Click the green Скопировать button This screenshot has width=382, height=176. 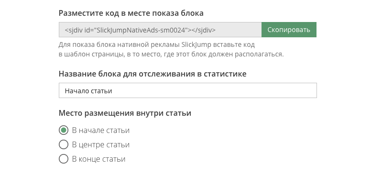289,30
